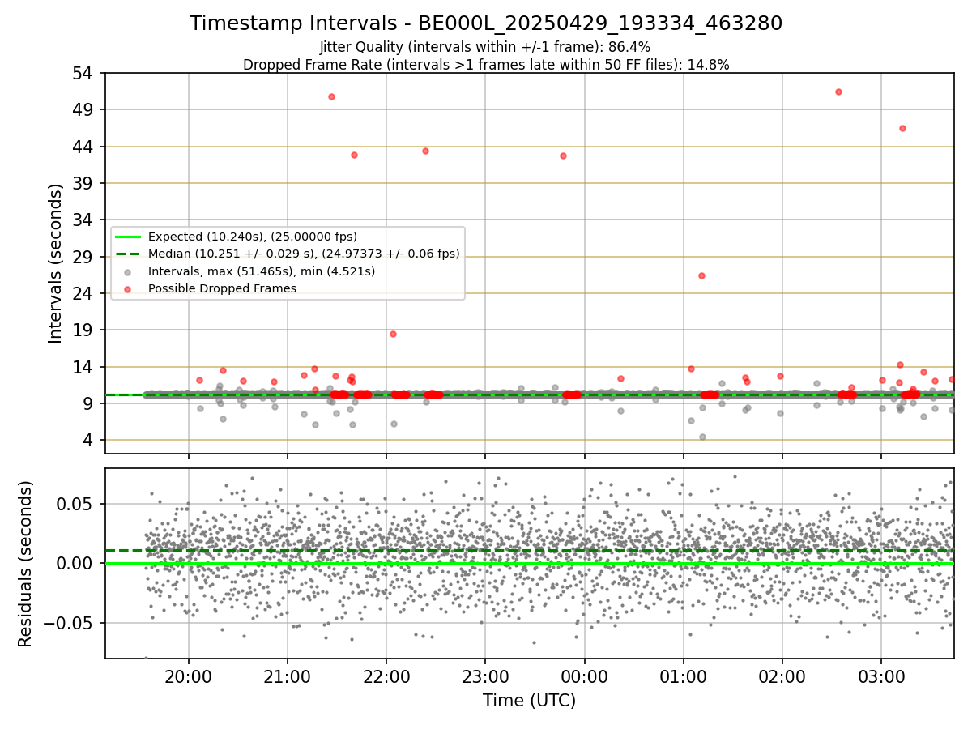Click the plot title 'Timestamp Intervals - BE000L_20250429_193334_463280'
This screenshot has width=972, height=729.
pos(486,23)
